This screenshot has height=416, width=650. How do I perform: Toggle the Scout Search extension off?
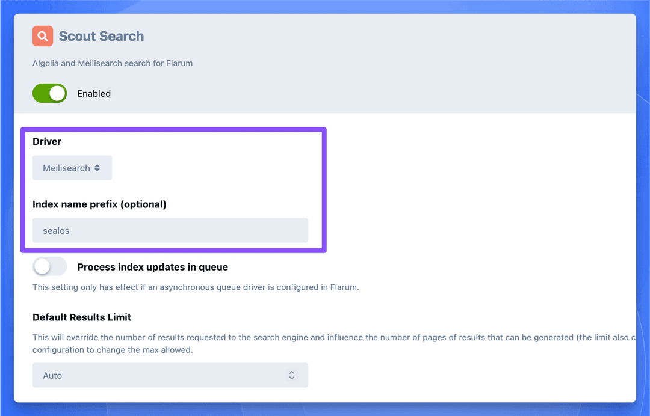point(49,93)
